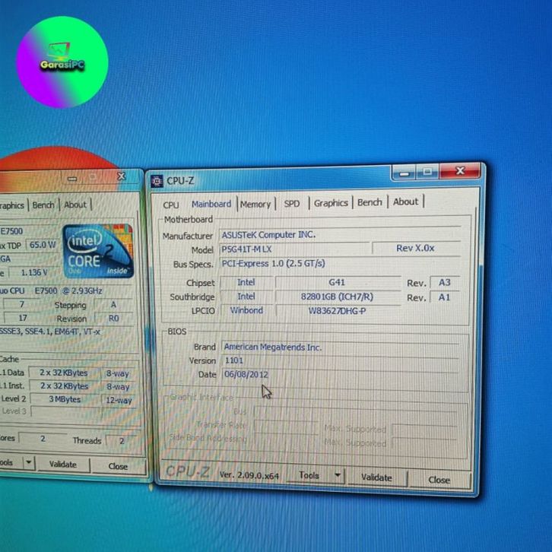Click the W83627DHG-P value

[x=338, y=311]
